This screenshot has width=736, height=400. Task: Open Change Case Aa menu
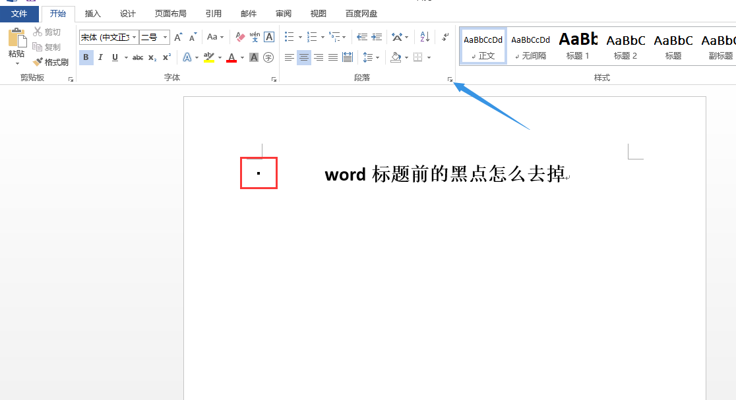tap(215, 37)
